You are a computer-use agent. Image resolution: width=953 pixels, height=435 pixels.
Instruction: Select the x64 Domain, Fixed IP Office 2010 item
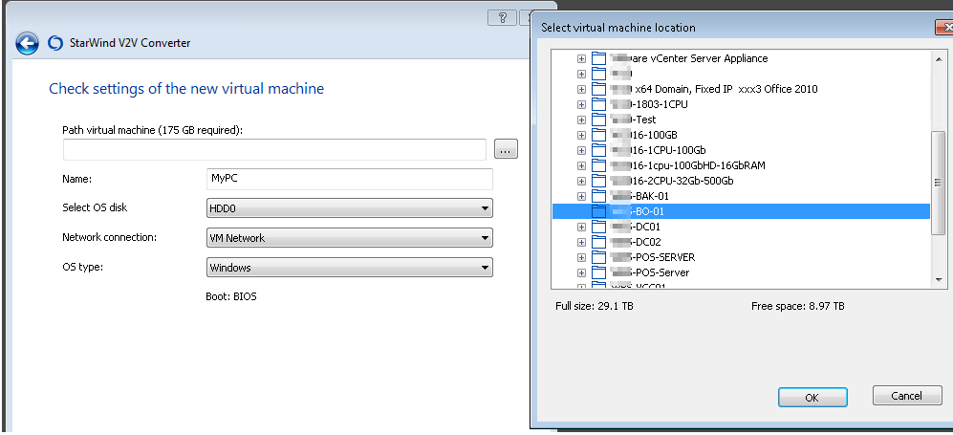click(x=714, y=89)
